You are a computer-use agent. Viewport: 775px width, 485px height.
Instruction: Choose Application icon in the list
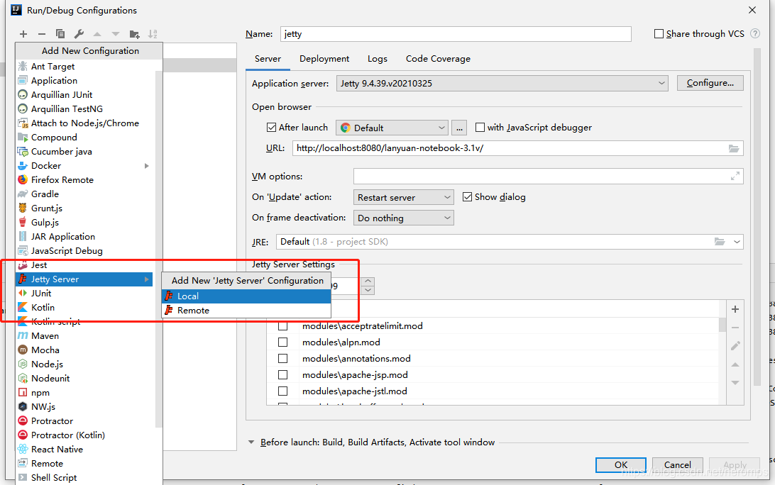click(x=23, y=81)
